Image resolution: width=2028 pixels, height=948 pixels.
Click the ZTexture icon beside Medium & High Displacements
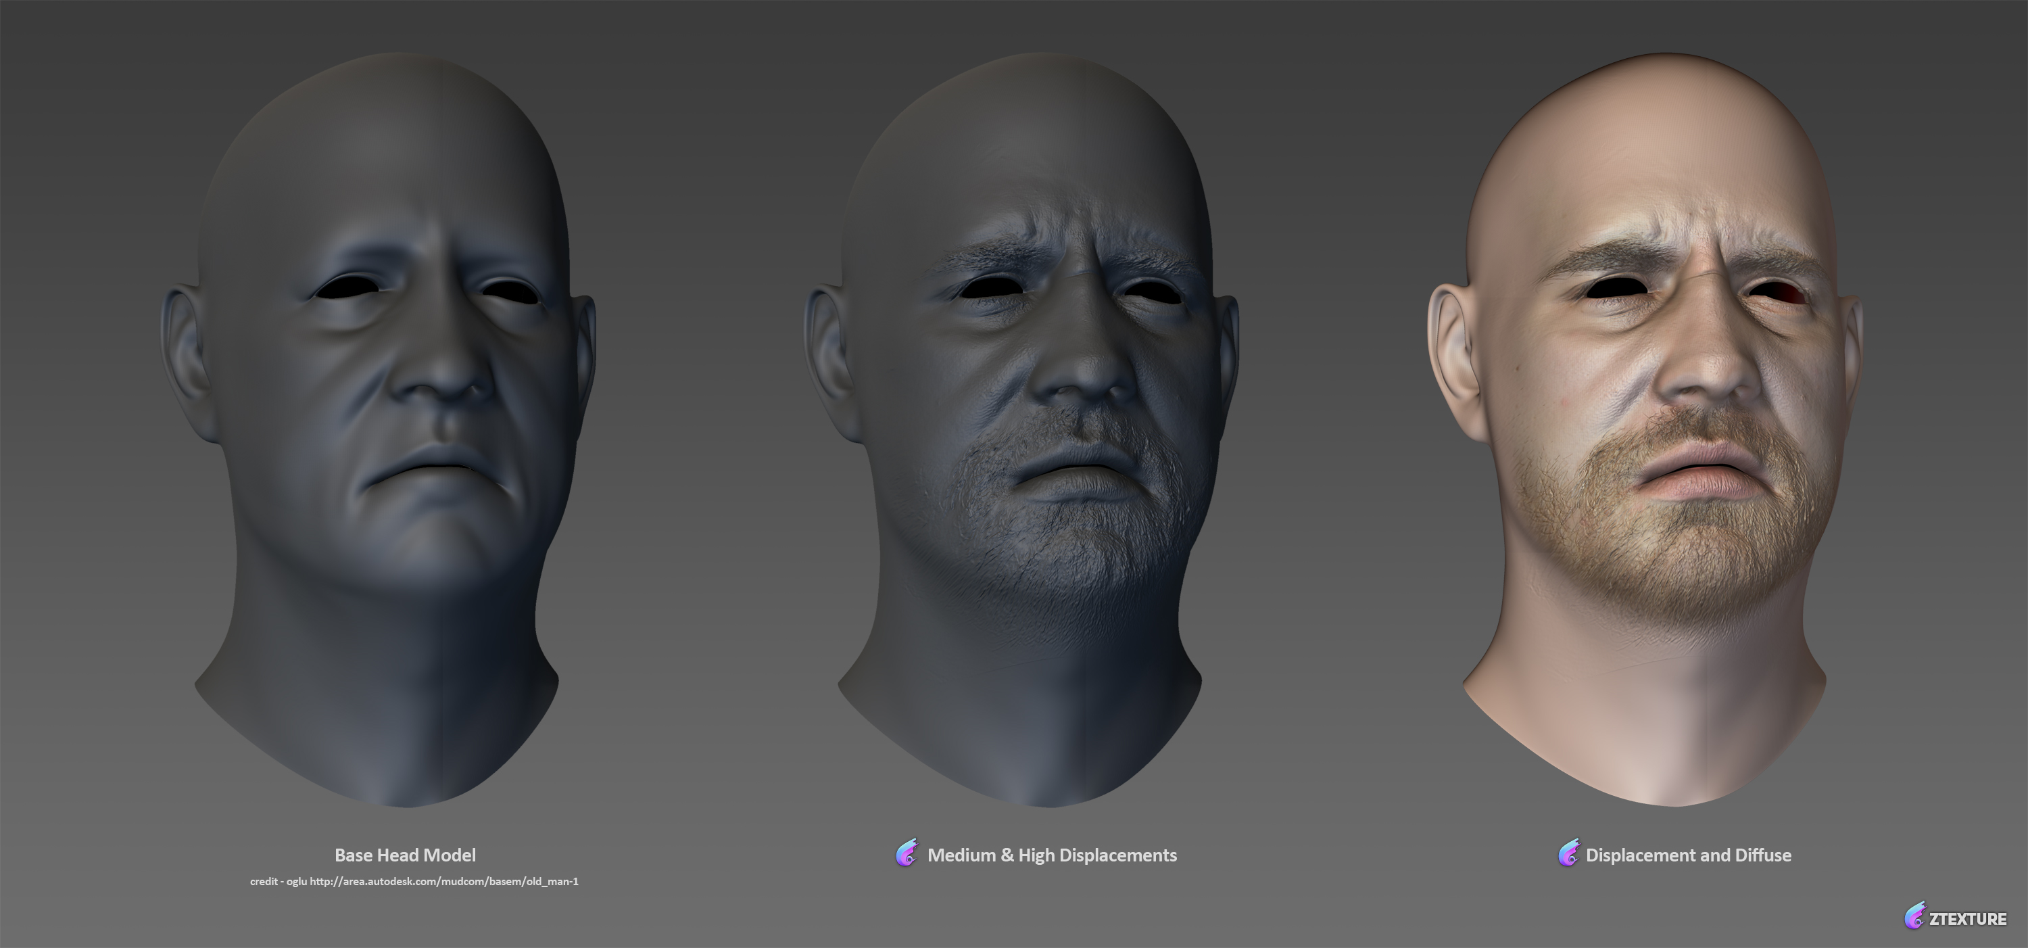tap(907, 854)
